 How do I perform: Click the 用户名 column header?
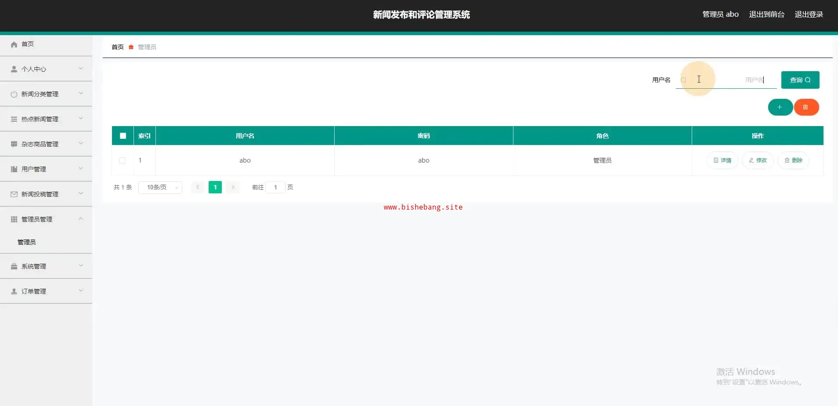(x=245, y=136)
